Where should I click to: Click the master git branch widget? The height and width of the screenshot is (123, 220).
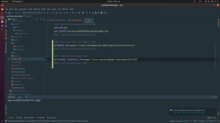click(210, 121)
